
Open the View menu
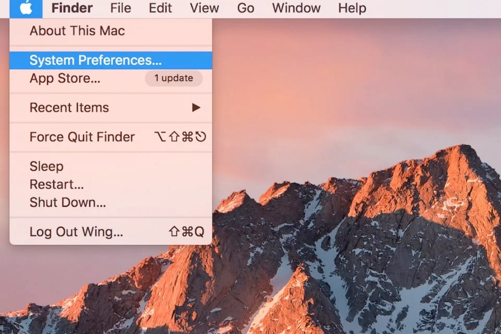coord(205,8)
